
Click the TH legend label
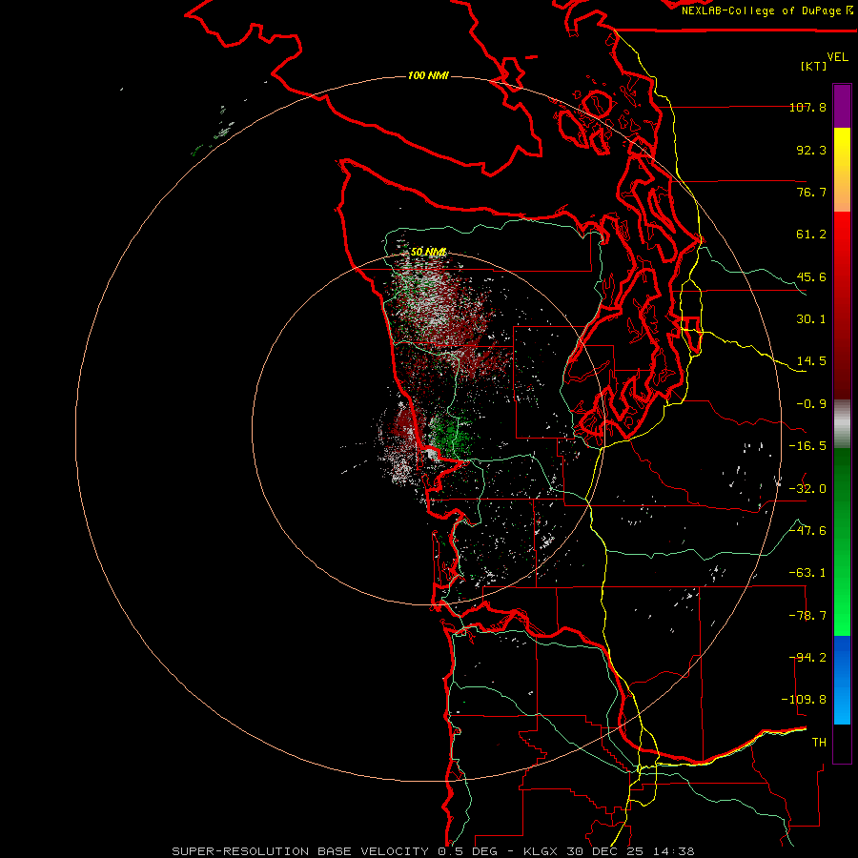(x=819, y=743)
